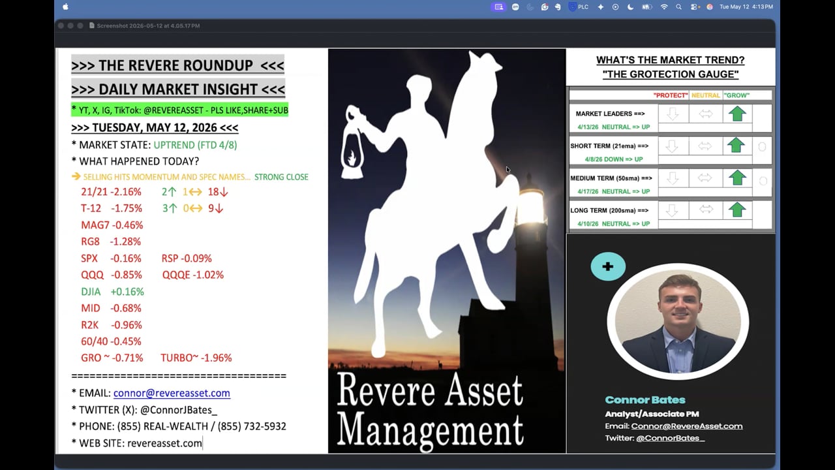Click the Medium Term neutral sideways arrow
835x470 pixels.
coord(706,178)
